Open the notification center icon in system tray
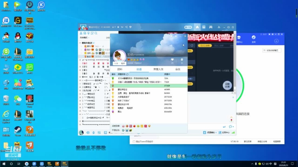The width and height of the screenshot is (298, 167). tap(292, 164)
